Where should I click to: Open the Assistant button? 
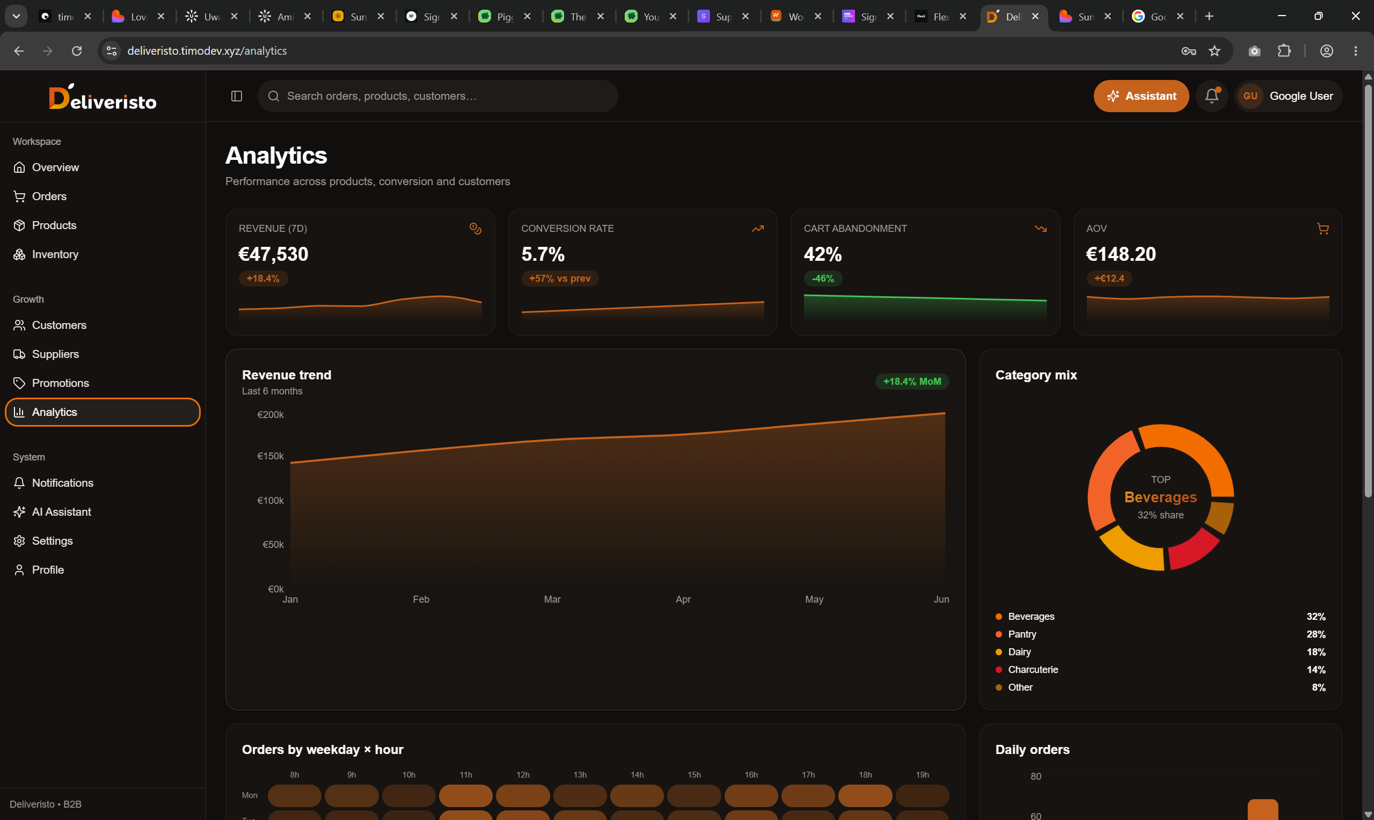(x=1141, y=96)
